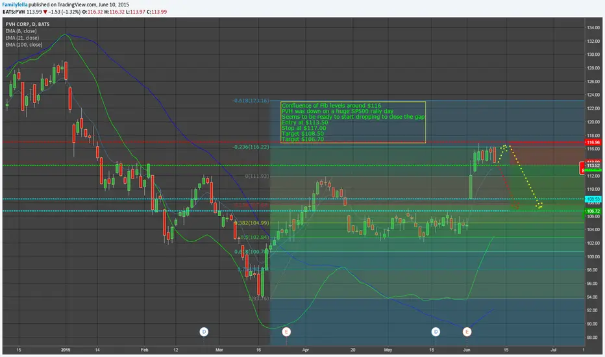The image size is (605, 357).
Task: Click the Jun label on time axis
Action: (467, 350)
